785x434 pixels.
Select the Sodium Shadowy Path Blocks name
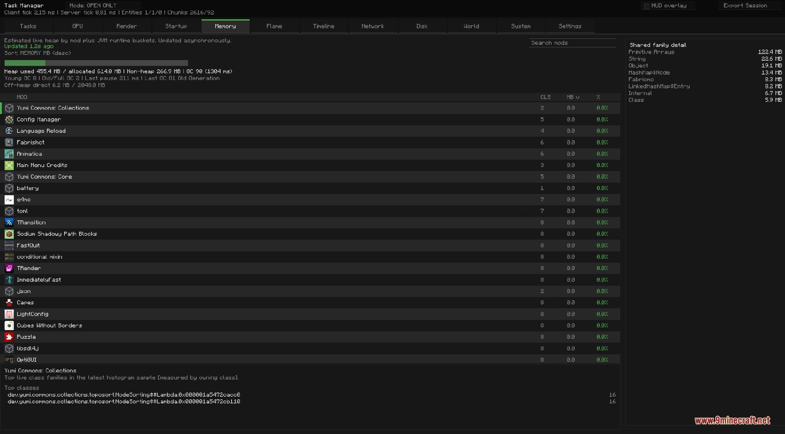tap(57, 234)
